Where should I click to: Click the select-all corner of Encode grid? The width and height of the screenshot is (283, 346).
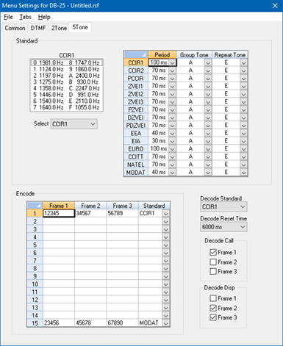pyautogui.click(x=35, y=206)
